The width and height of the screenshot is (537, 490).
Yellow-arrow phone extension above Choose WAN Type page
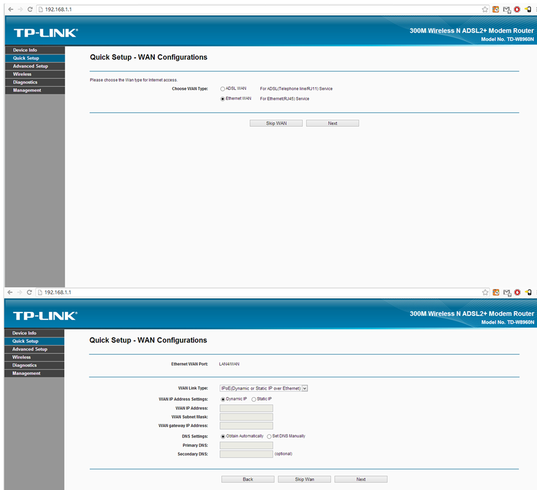(x=528, y=9)
